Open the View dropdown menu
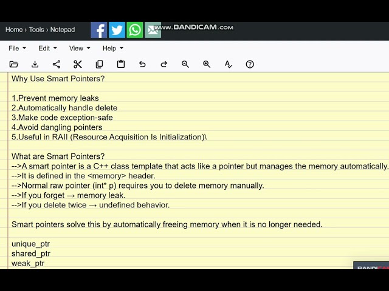This screenshot has height=291, width=389. pos(80,48)
